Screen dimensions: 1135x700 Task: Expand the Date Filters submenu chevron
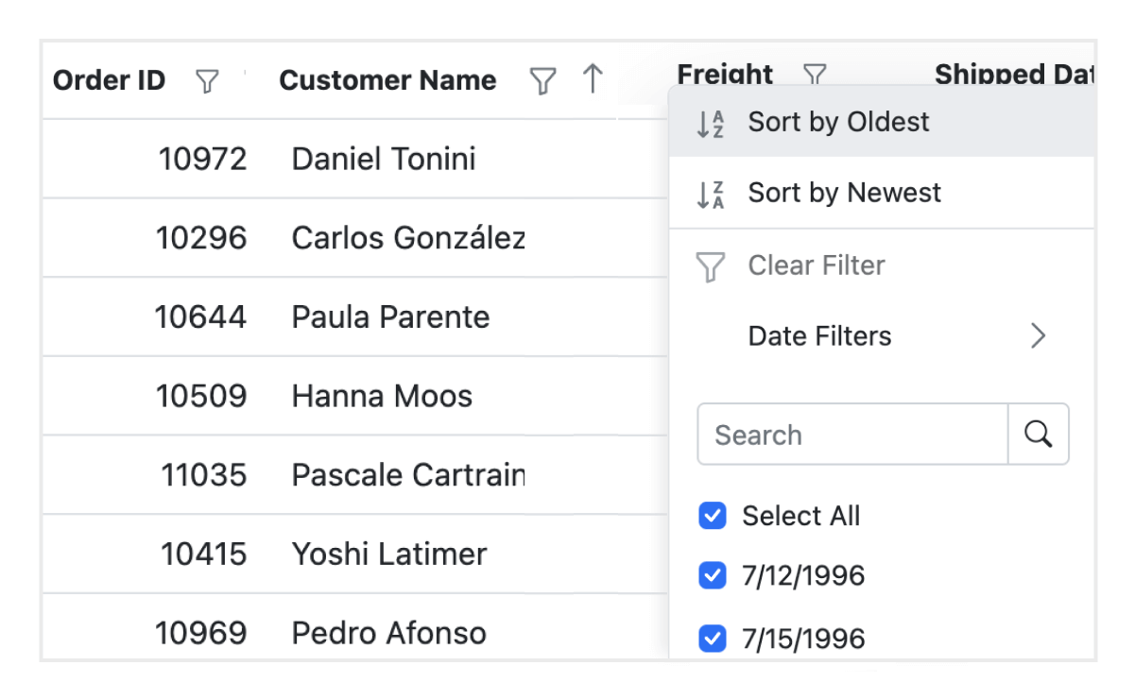pos(1038,335)
